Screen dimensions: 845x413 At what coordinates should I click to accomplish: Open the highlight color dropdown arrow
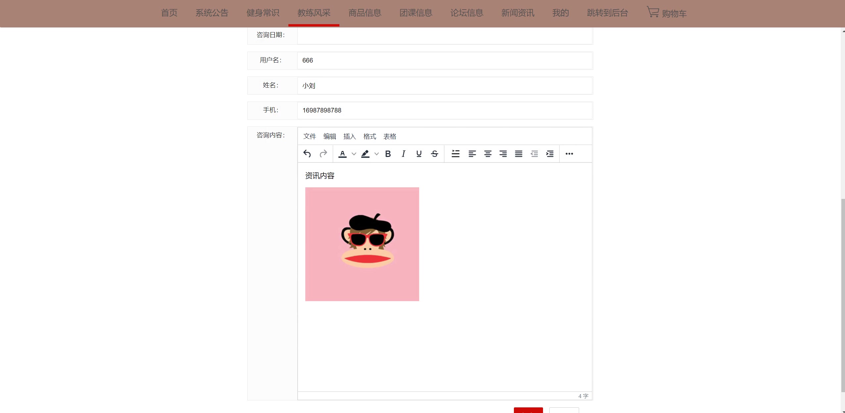[376, 154]
